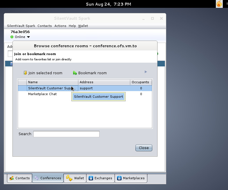Sort by the Occupants column header

(x=141, y=82)
